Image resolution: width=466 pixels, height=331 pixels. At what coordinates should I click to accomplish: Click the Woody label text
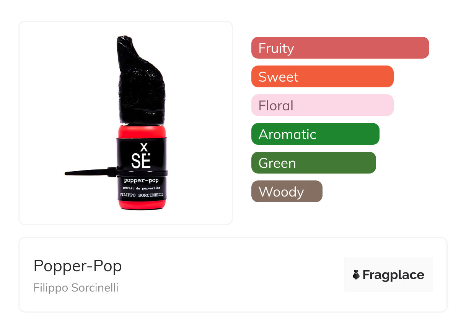pos(281,192)
